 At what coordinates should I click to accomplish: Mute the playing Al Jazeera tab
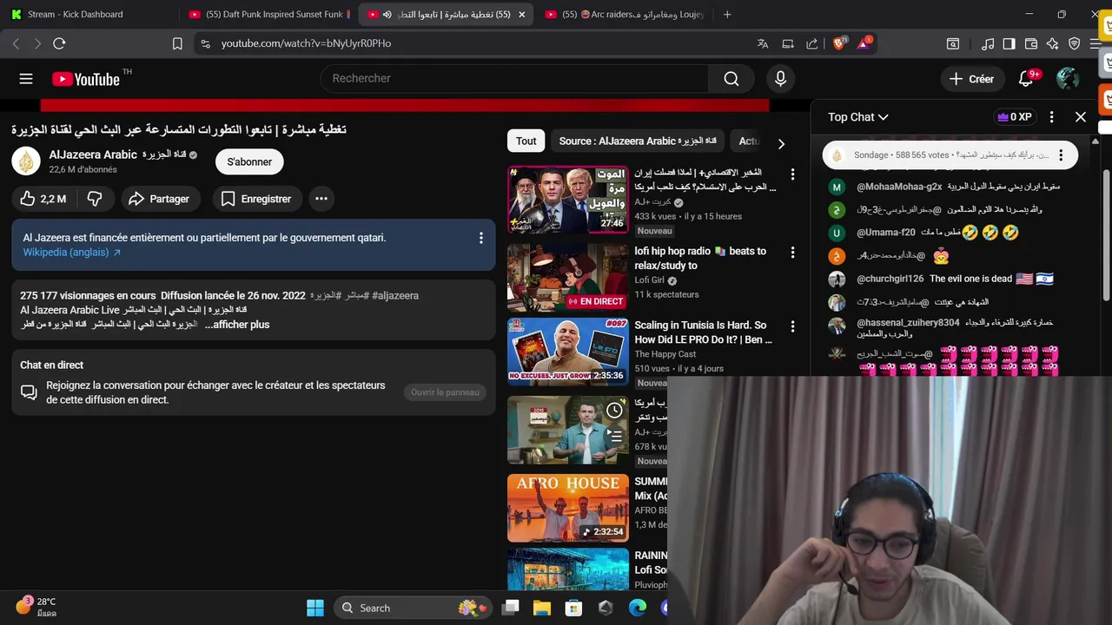(387, 15)
